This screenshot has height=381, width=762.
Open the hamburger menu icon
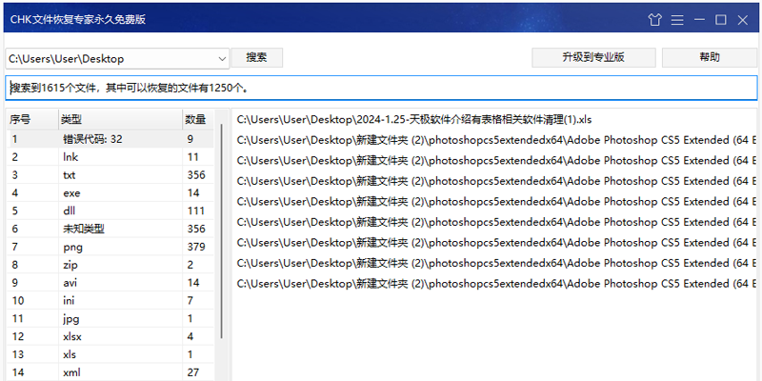click(x=677, y=20)
